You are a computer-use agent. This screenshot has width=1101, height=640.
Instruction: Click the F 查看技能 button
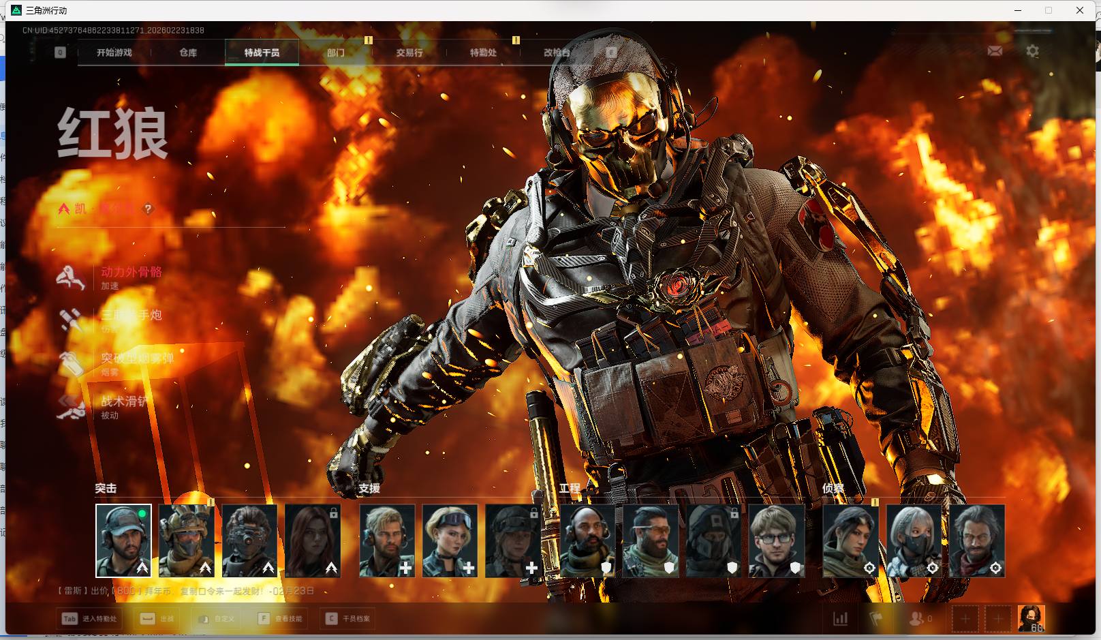(280, 619)
